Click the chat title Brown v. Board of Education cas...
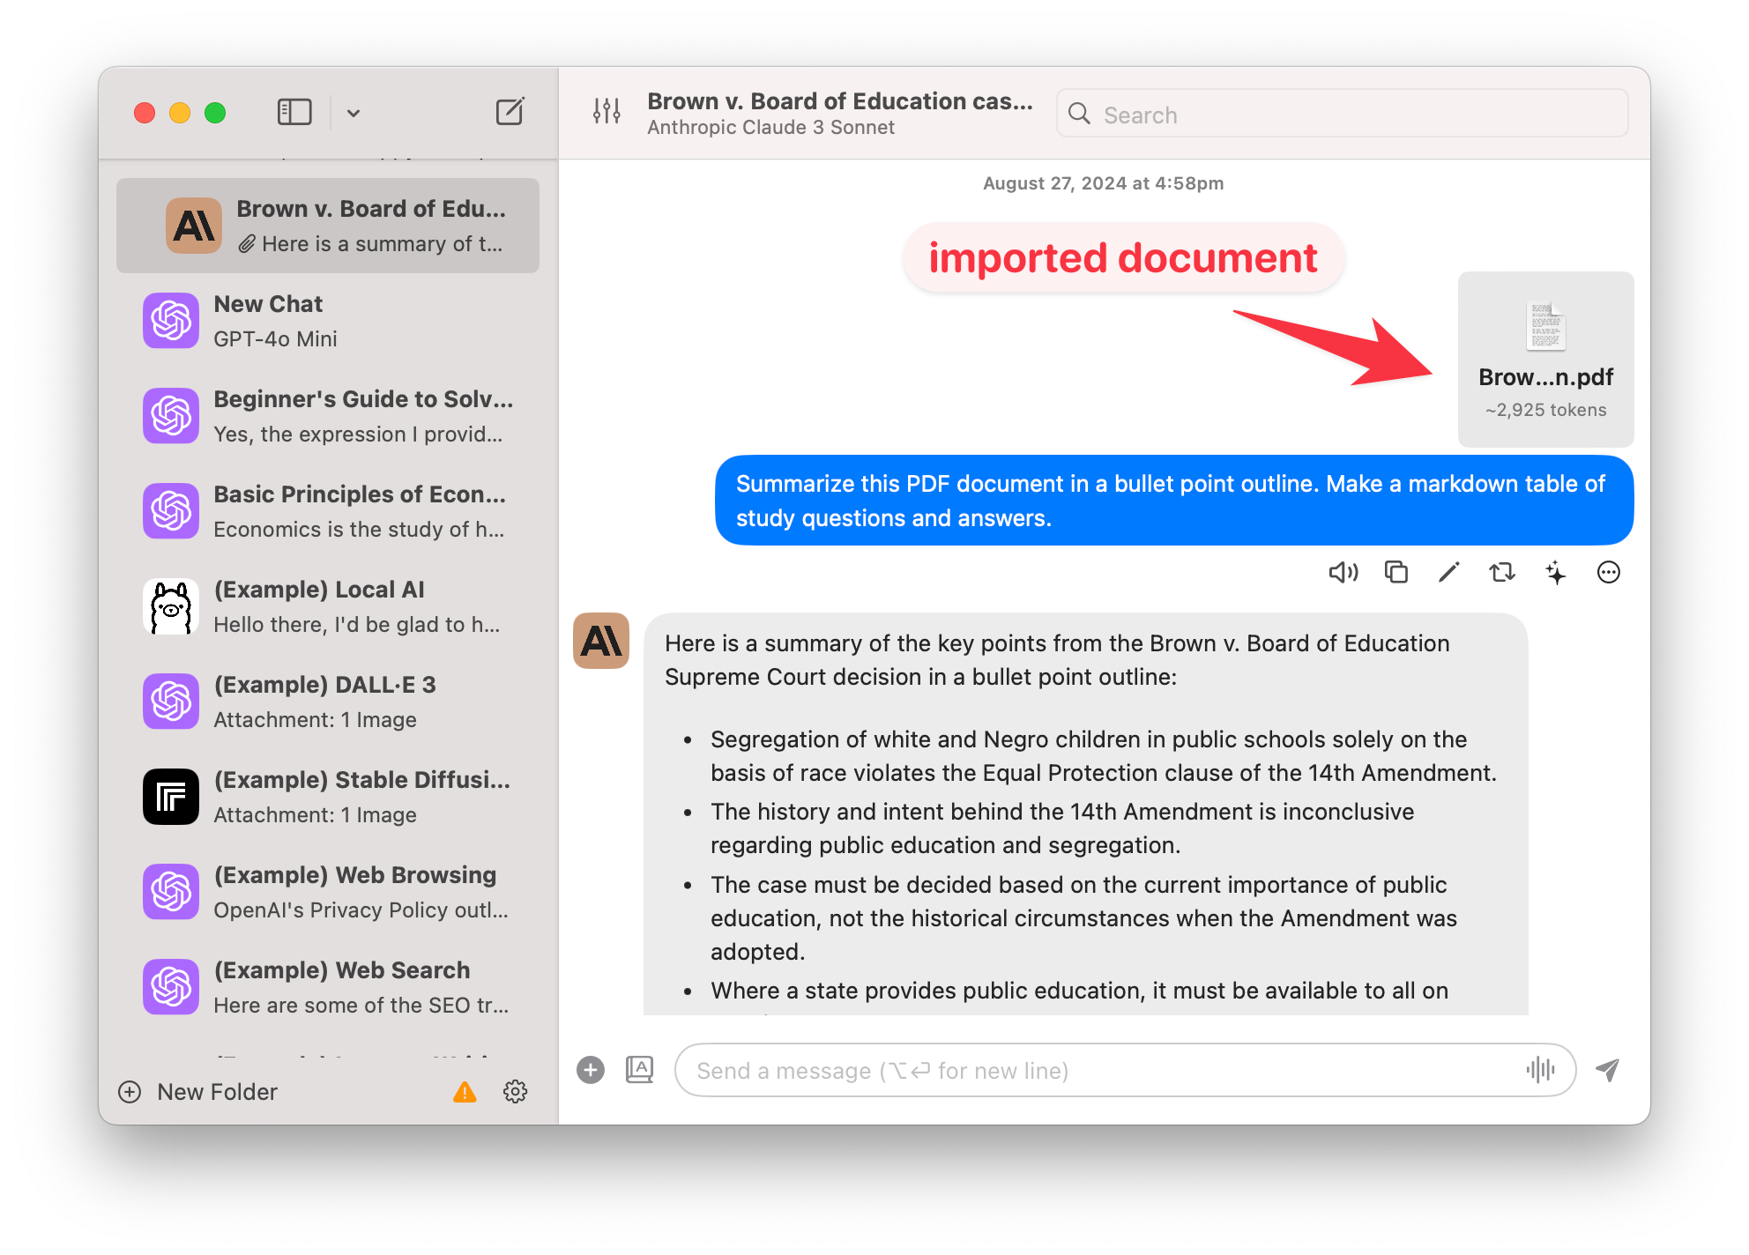 (x=840, y=101)
